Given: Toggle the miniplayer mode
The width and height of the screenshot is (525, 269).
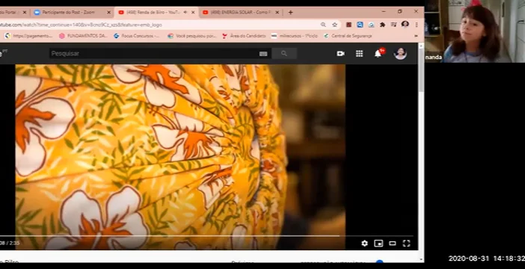Looking at the screenshot, I should click(x=378, y=244).
